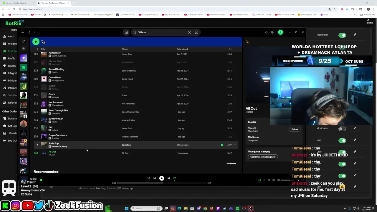377x212 pixels.
Task: Adjust the Spotify volume slider
Action: pyautogui.click(x=287, y=180)
